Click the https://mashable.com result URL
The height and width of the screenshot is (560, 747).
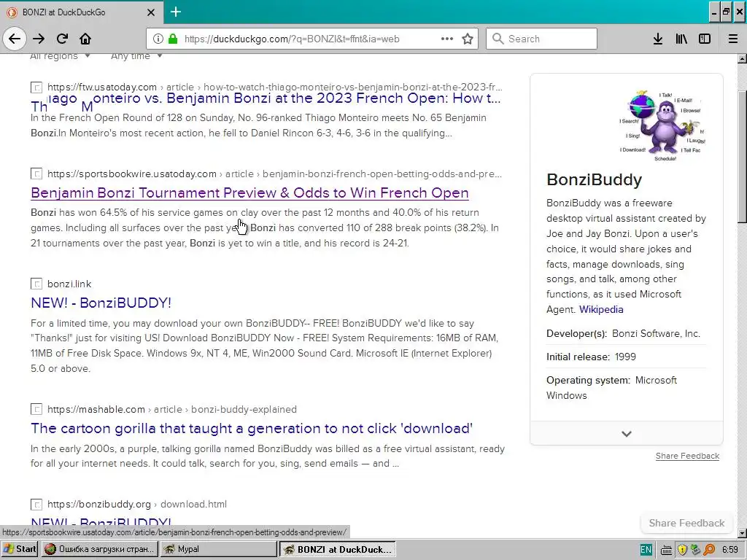tap(172, 410)
